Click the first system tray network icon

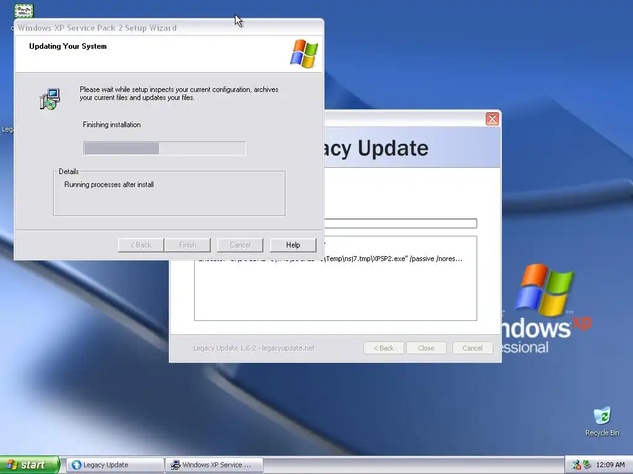coord(576,465)
